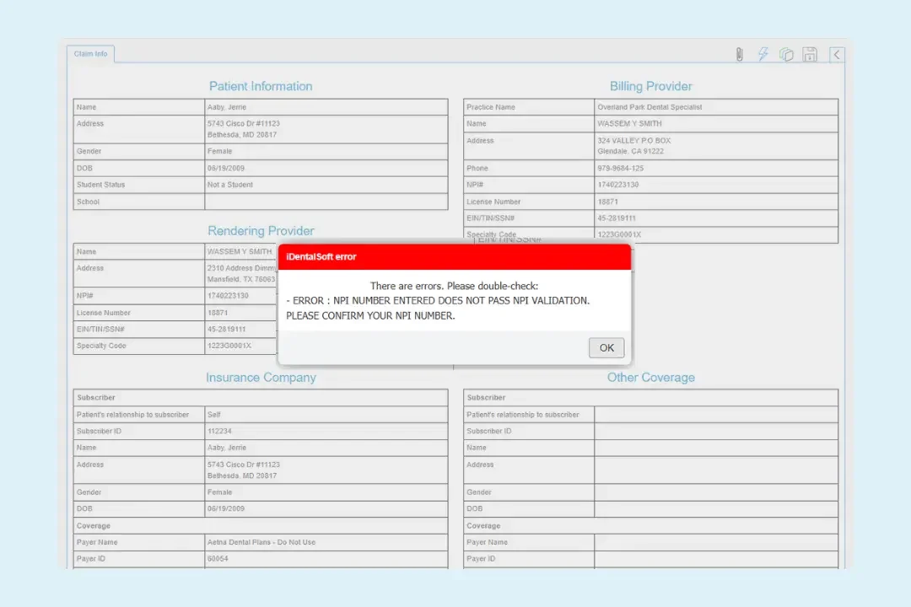Click the lightning bolt quick-action icon
Screen dimensions: 911x607
[x=763, y=54]
